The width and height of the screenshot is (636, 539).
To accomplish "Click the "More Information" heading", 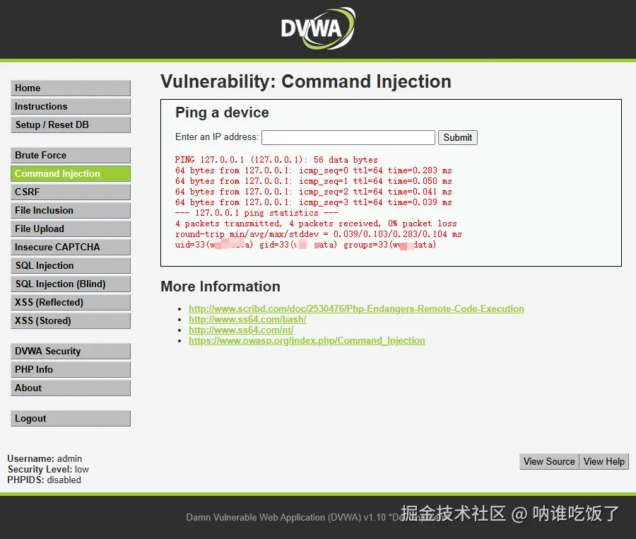I will (x=220, y=286).
